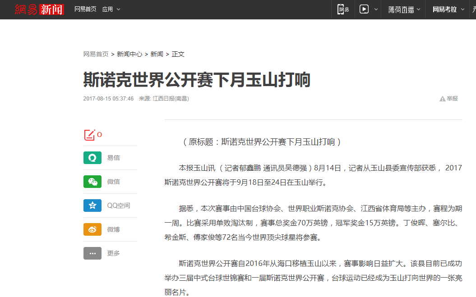
Task: Select the headline 斯诺克世界公开赛下月玉山打响
Action: pyautogui.click(x=197, y=79)
